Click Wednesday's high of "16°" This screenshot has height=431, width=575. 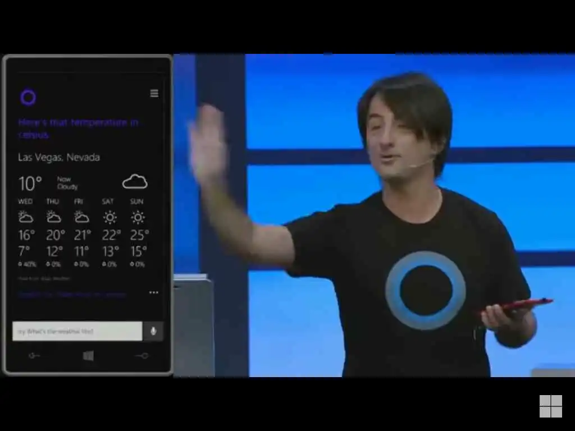point(27,235)
